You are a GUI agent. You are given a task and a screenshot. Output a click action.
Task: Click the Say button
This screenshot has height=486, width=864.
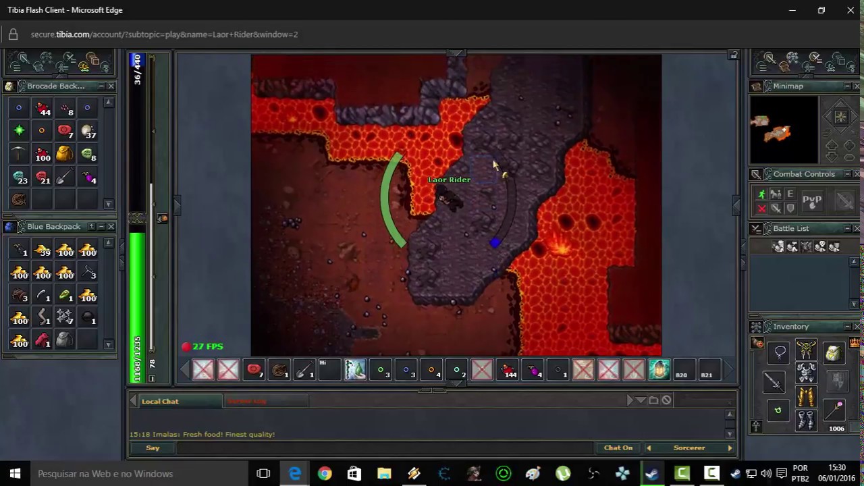point(153,448)
